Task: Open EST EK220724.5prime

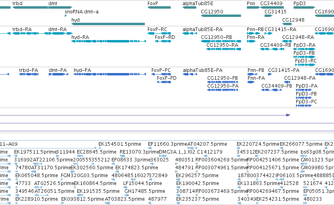Action: (258, 144)
